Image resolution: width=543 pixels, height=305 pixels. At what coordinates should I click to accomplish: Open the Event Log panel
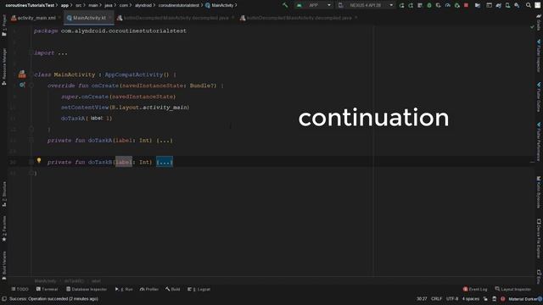point(475,289)
